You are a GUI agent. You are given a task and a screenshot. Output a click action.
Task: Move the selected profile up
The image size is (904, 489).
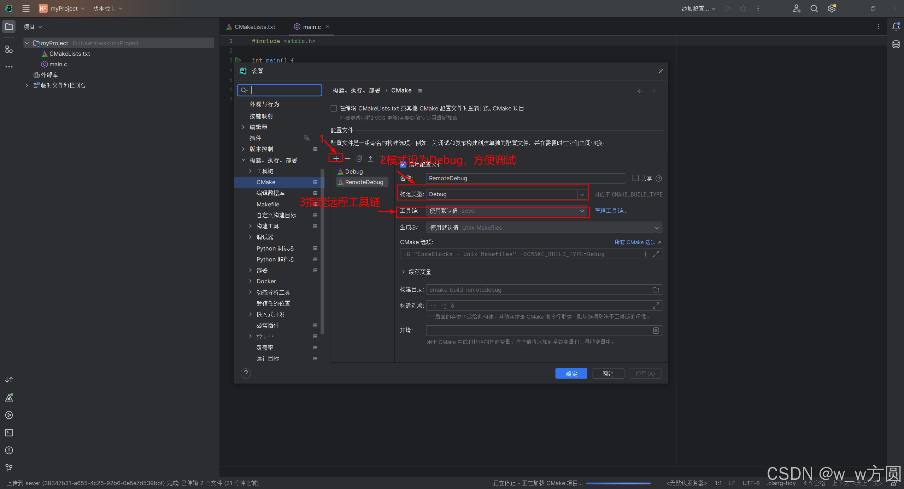(371, 159)
